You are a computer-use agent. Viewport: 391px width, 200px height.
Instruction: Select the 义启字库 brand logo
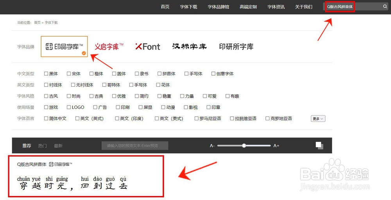click(x=109, y=46)
